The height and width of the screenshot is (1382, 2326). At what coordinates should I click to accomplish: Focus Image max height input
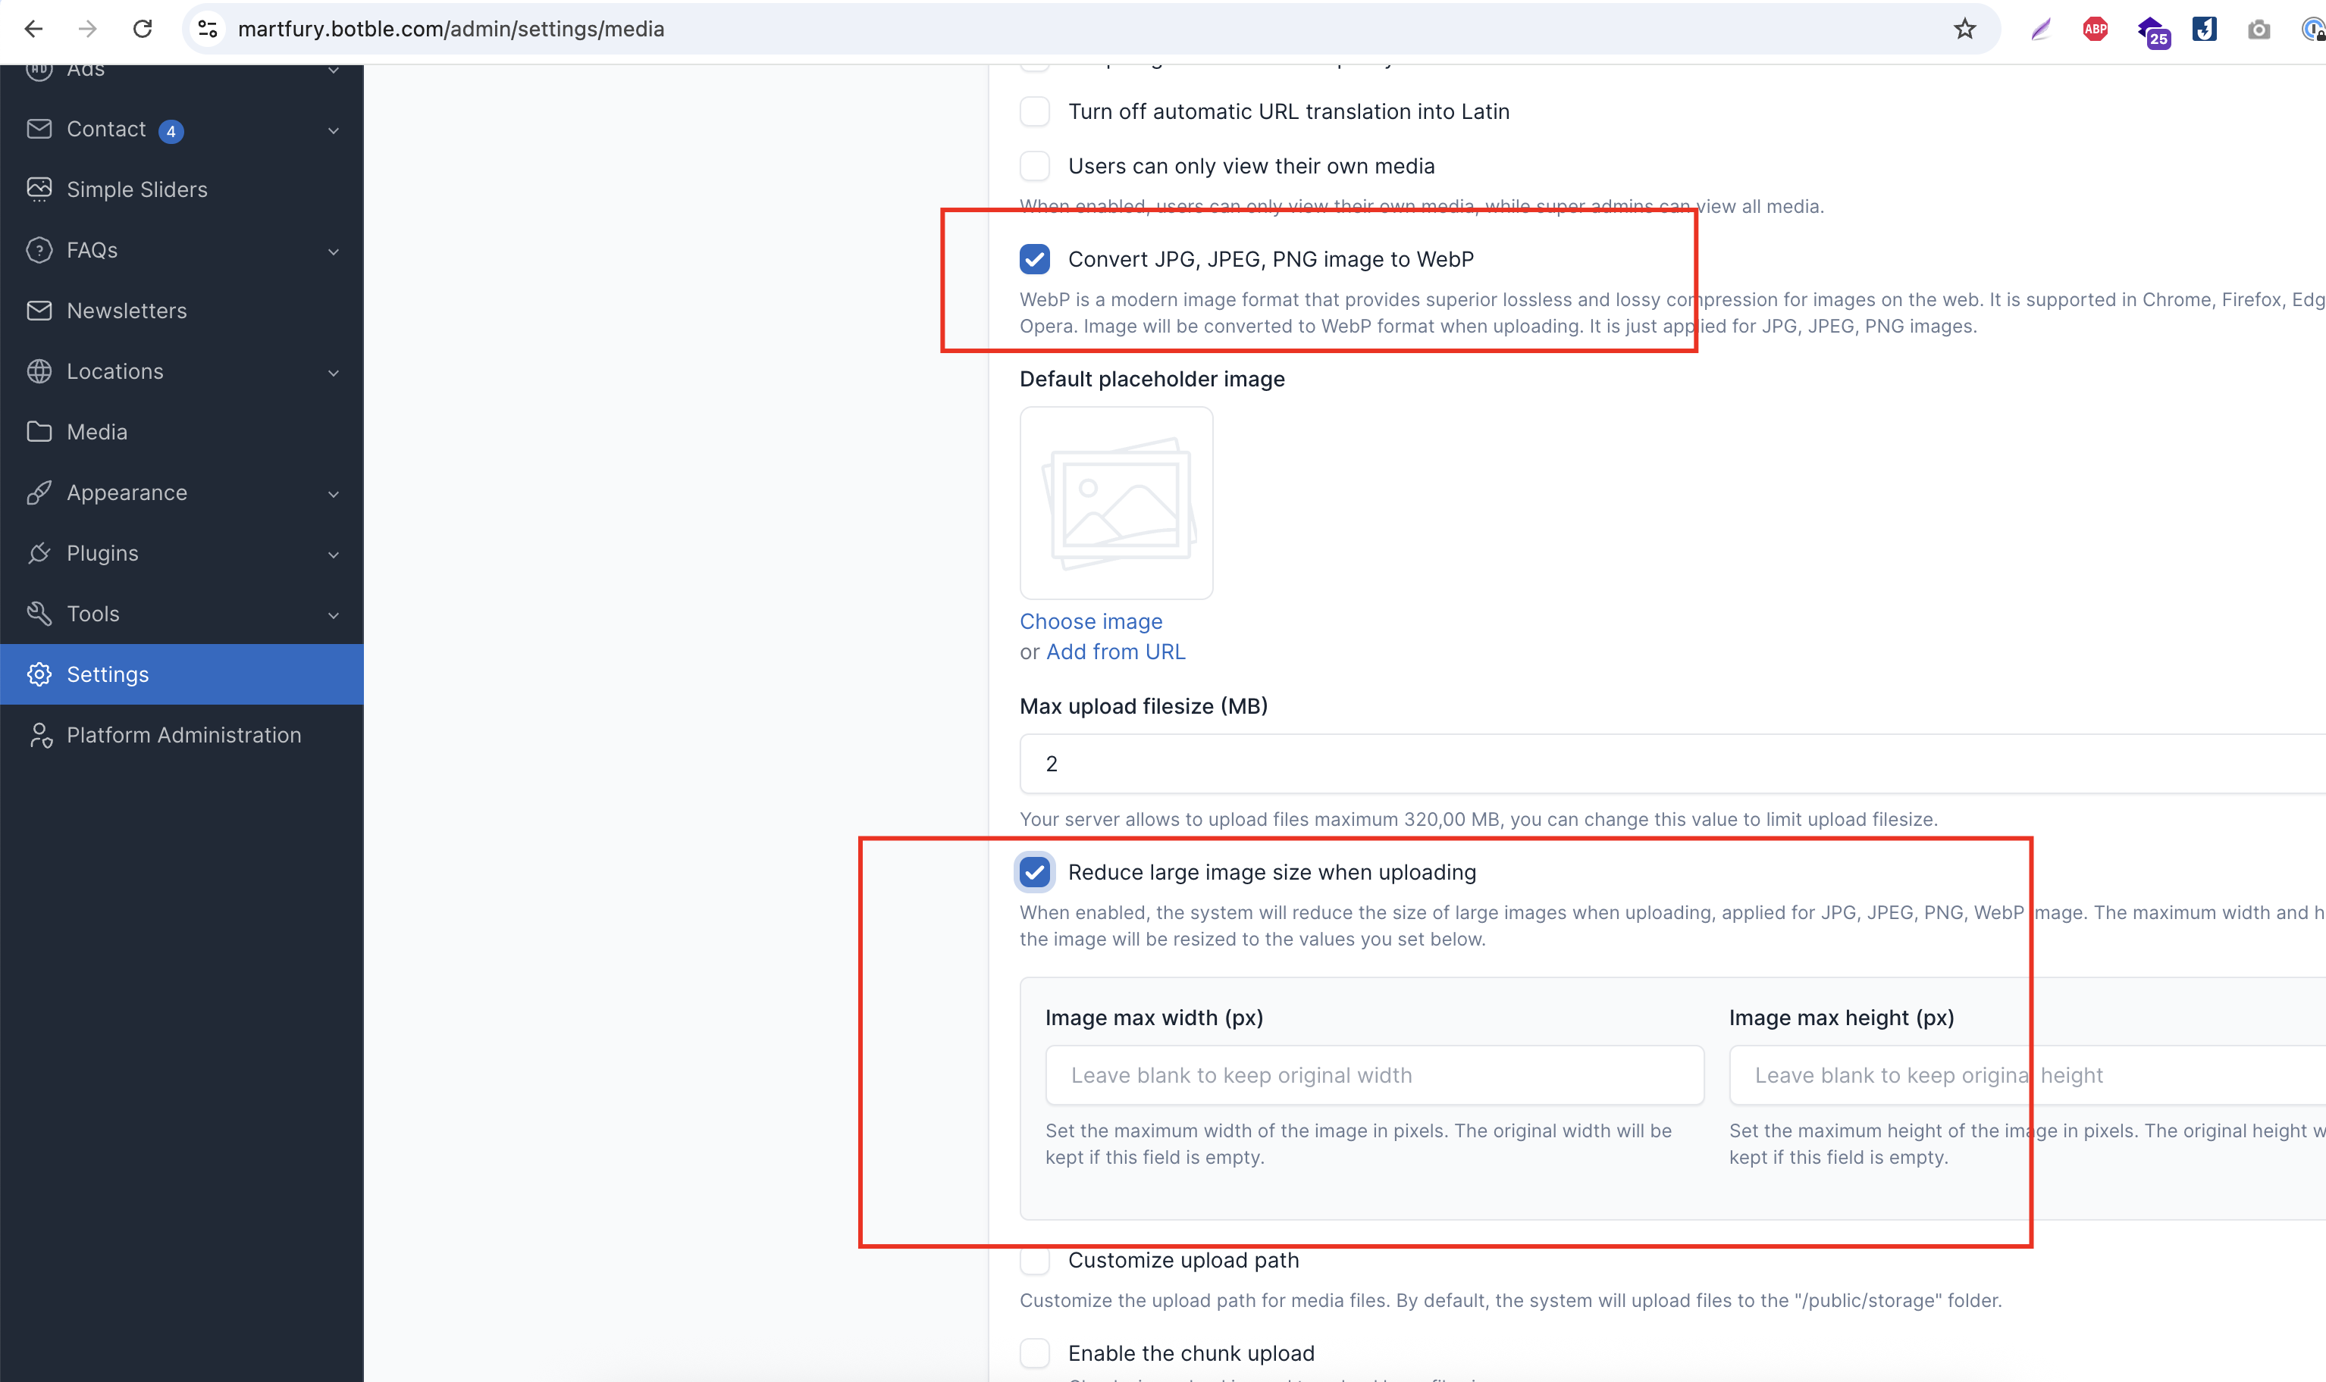point(2028,1076)
